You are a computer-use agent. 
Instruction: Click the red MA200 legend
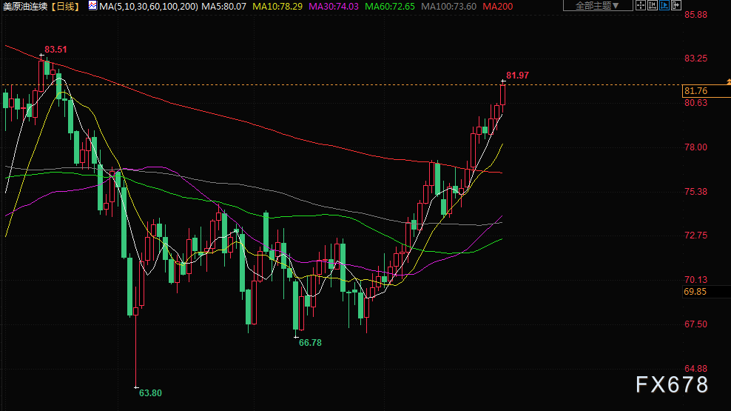click(x=496, y=6)
